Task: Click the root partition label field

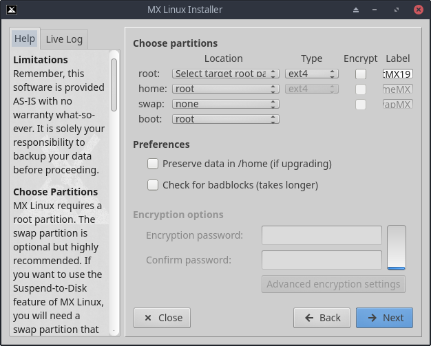Action: coord(398,74)
